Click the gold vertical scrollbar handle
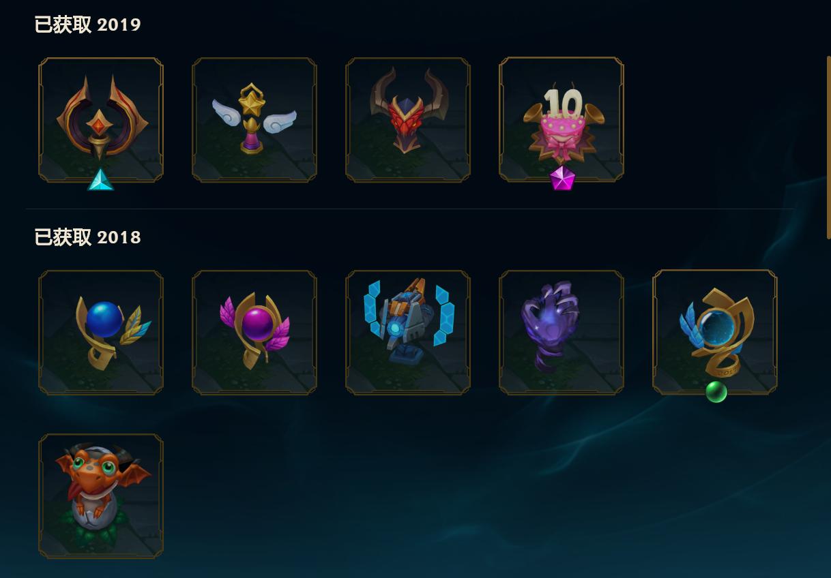 828,147
